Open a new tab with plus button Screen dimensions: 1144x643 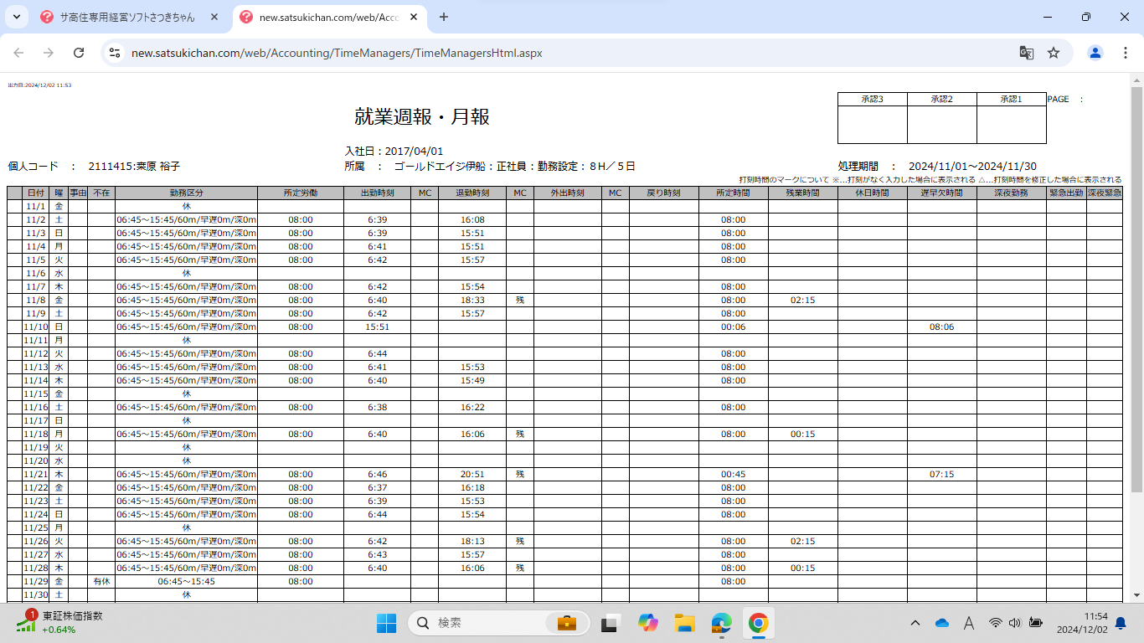pyautogui.click(x=444, y=17)
